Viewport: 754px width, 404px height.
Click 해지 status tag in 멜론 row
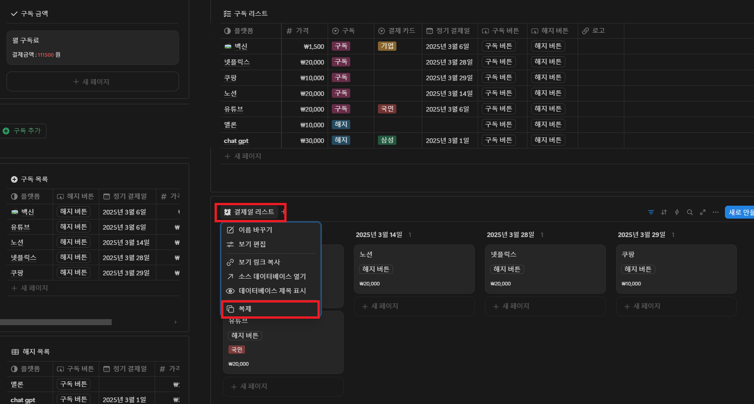tap(341, 125)
